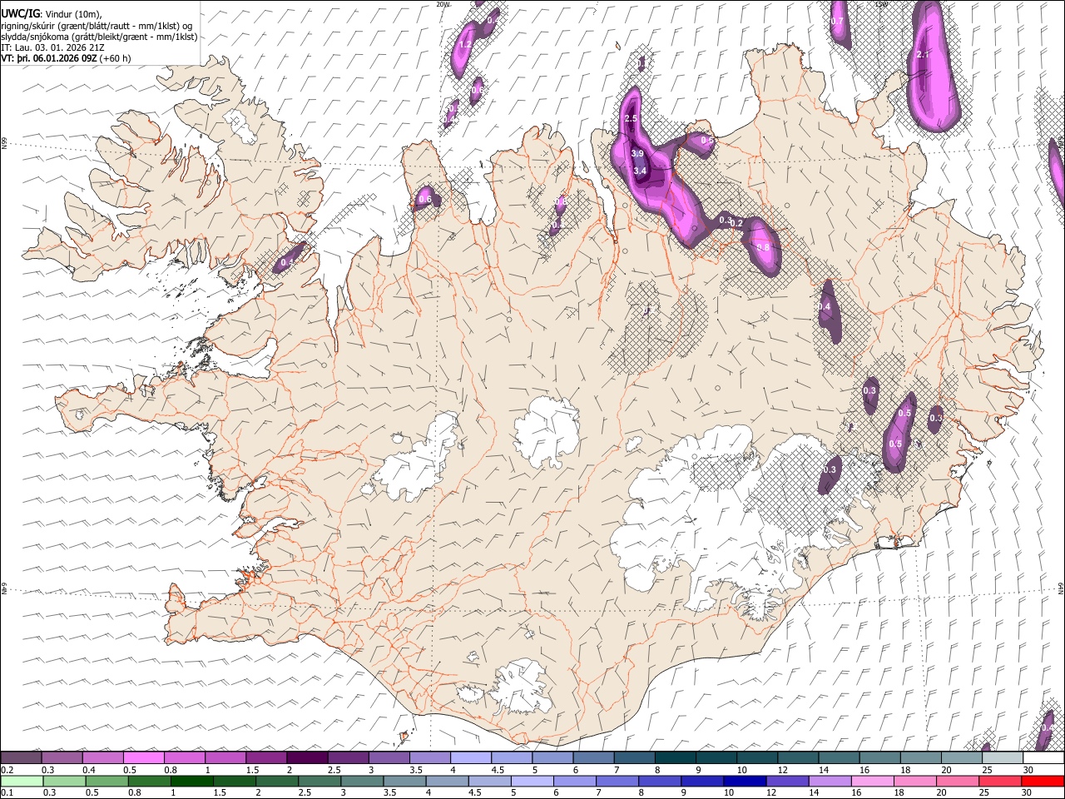Image resolution: width=1065 pixels, height=799 pixels.
Task: Click the 'IT: Lau. 03. 01. 2026 21Z' line
Action: tap(52, 47)
